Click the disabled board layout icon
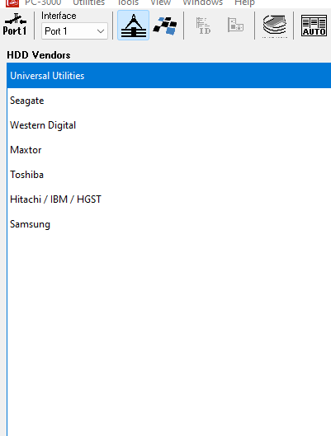This screenshot has width=331, height=436. click(x=235, y=25)
